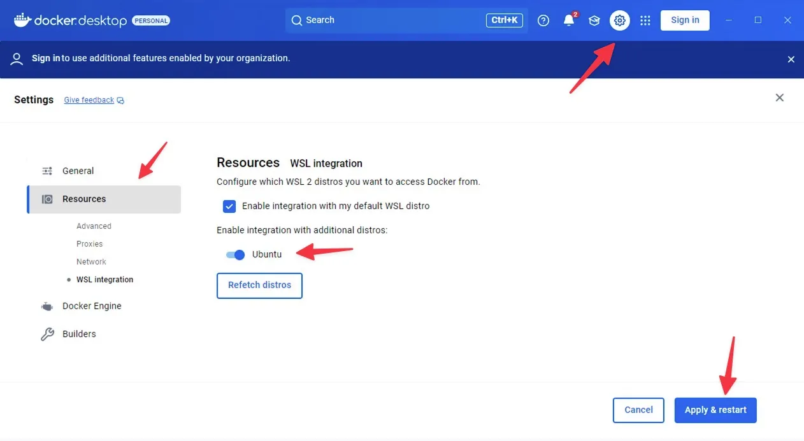This screenshot has width=804, height=441.
Task: Open the Learning center graduation cap icon
Action: [594, 20]
